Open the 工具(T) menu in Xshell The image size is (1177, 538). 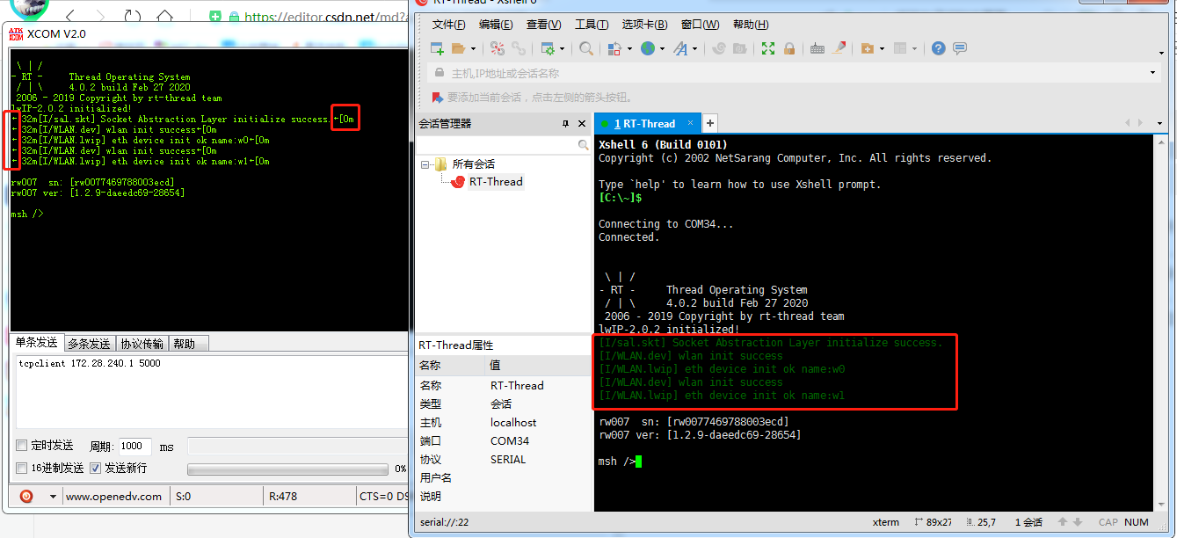click(592, 24)
